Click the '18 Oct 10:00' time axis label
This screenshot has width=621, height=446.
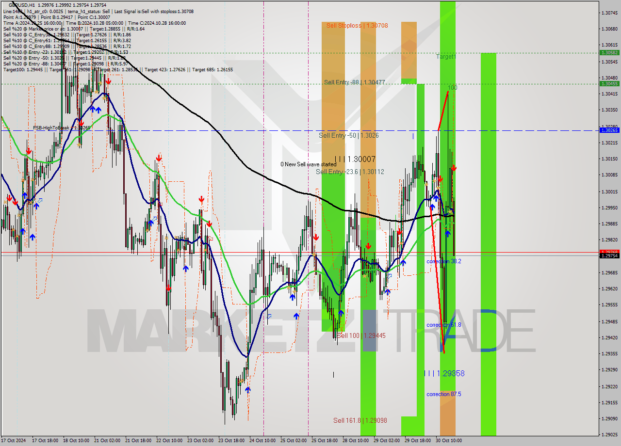(76, 441)
